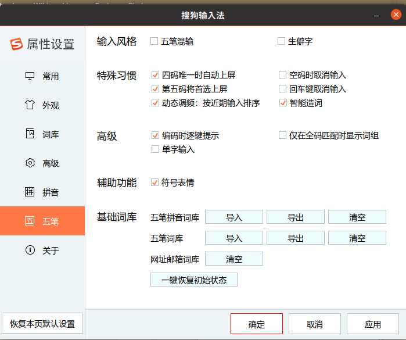This screenshot has height=340, width=406.
Task: Click the bookmark icon beside 词库
Action: (30, 134)
